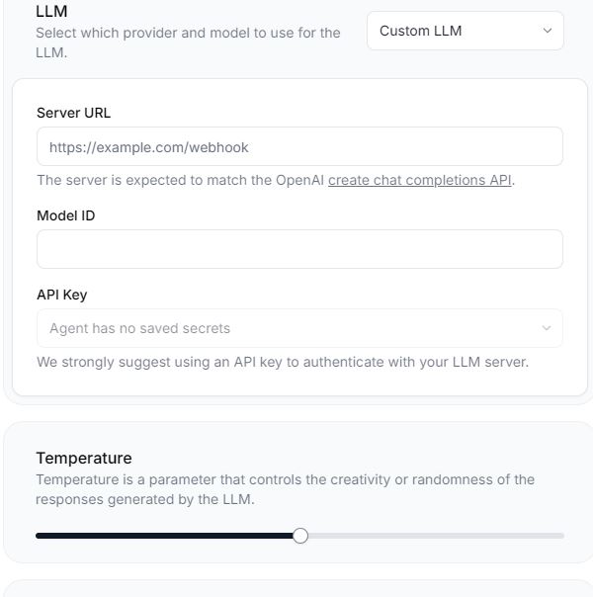593x597 pixels.
Task: Click the filled part of the Temperature track
Action: coord(168,536)
